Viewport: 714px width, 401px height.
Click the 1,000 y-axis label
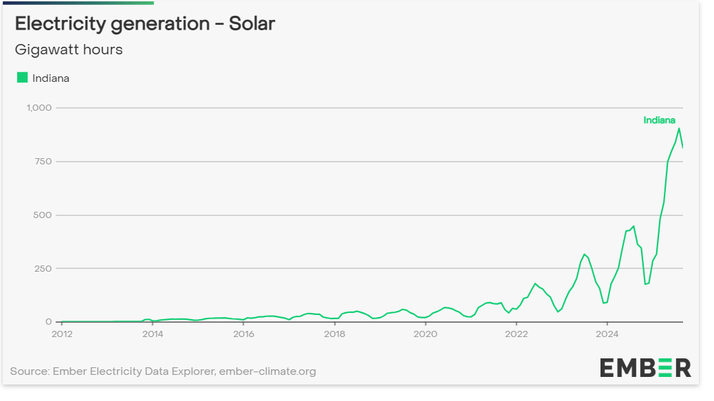coord(39,108)
